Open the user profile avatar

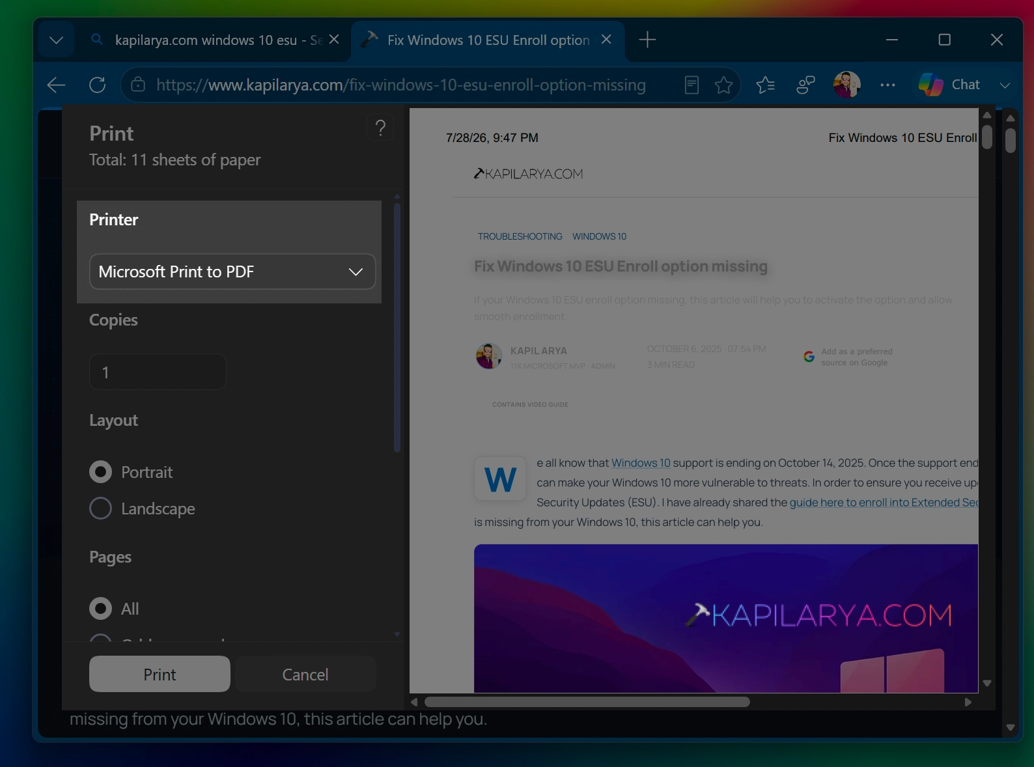(847, 85)
